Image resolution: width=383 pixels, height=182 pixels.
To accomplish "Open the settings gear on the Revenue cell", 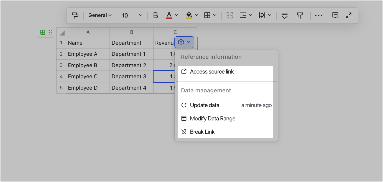I will click(181, 42).
